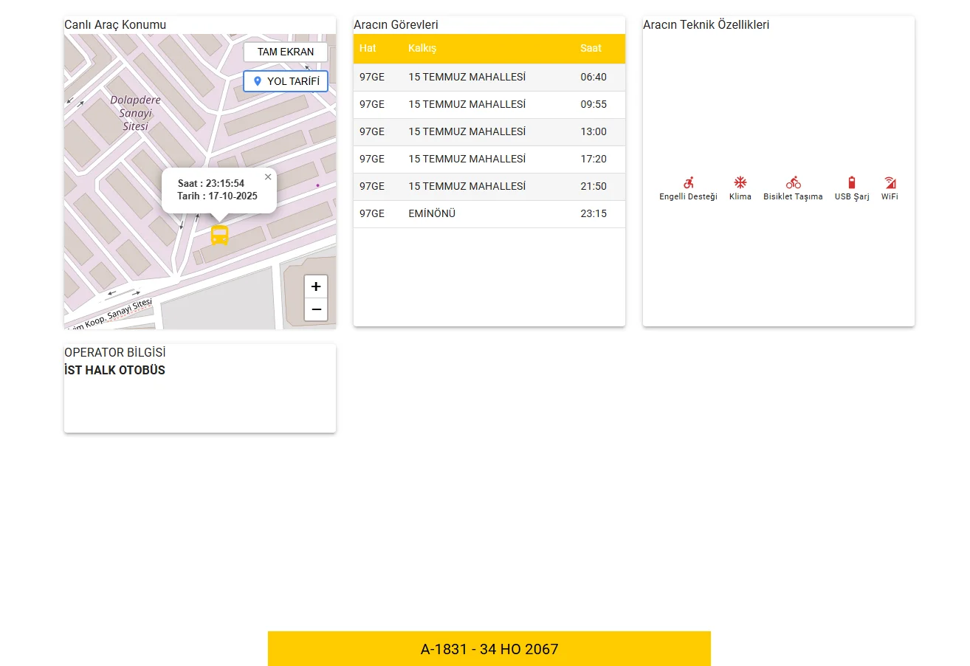Click the A-1831 - 34 HO 2067 banner
Viewport: 970px width, 666px height.
[x=489, y=649]
